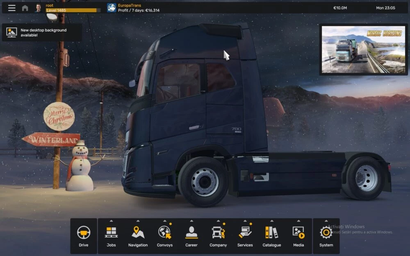Open the Media icon
The height and width of the screenshot is (256, 410).
[298, 233]
